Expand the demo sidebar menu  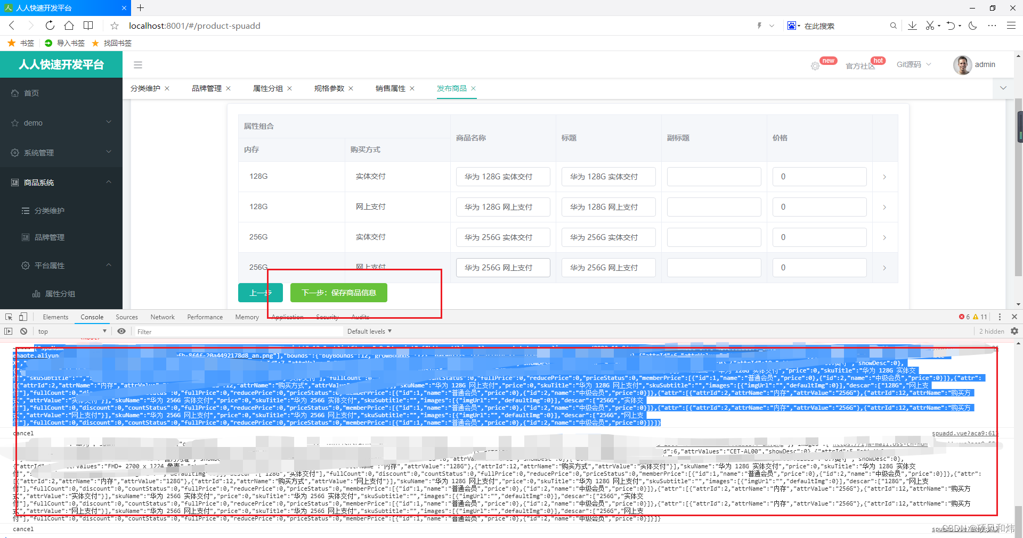pyautogui.click(x=61, y=123)
